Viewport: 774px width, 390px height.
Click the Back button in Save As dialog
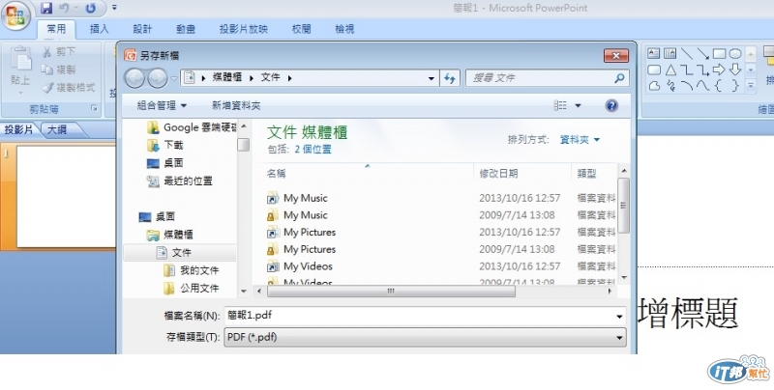pyautogui.click(x=134, y=78)
